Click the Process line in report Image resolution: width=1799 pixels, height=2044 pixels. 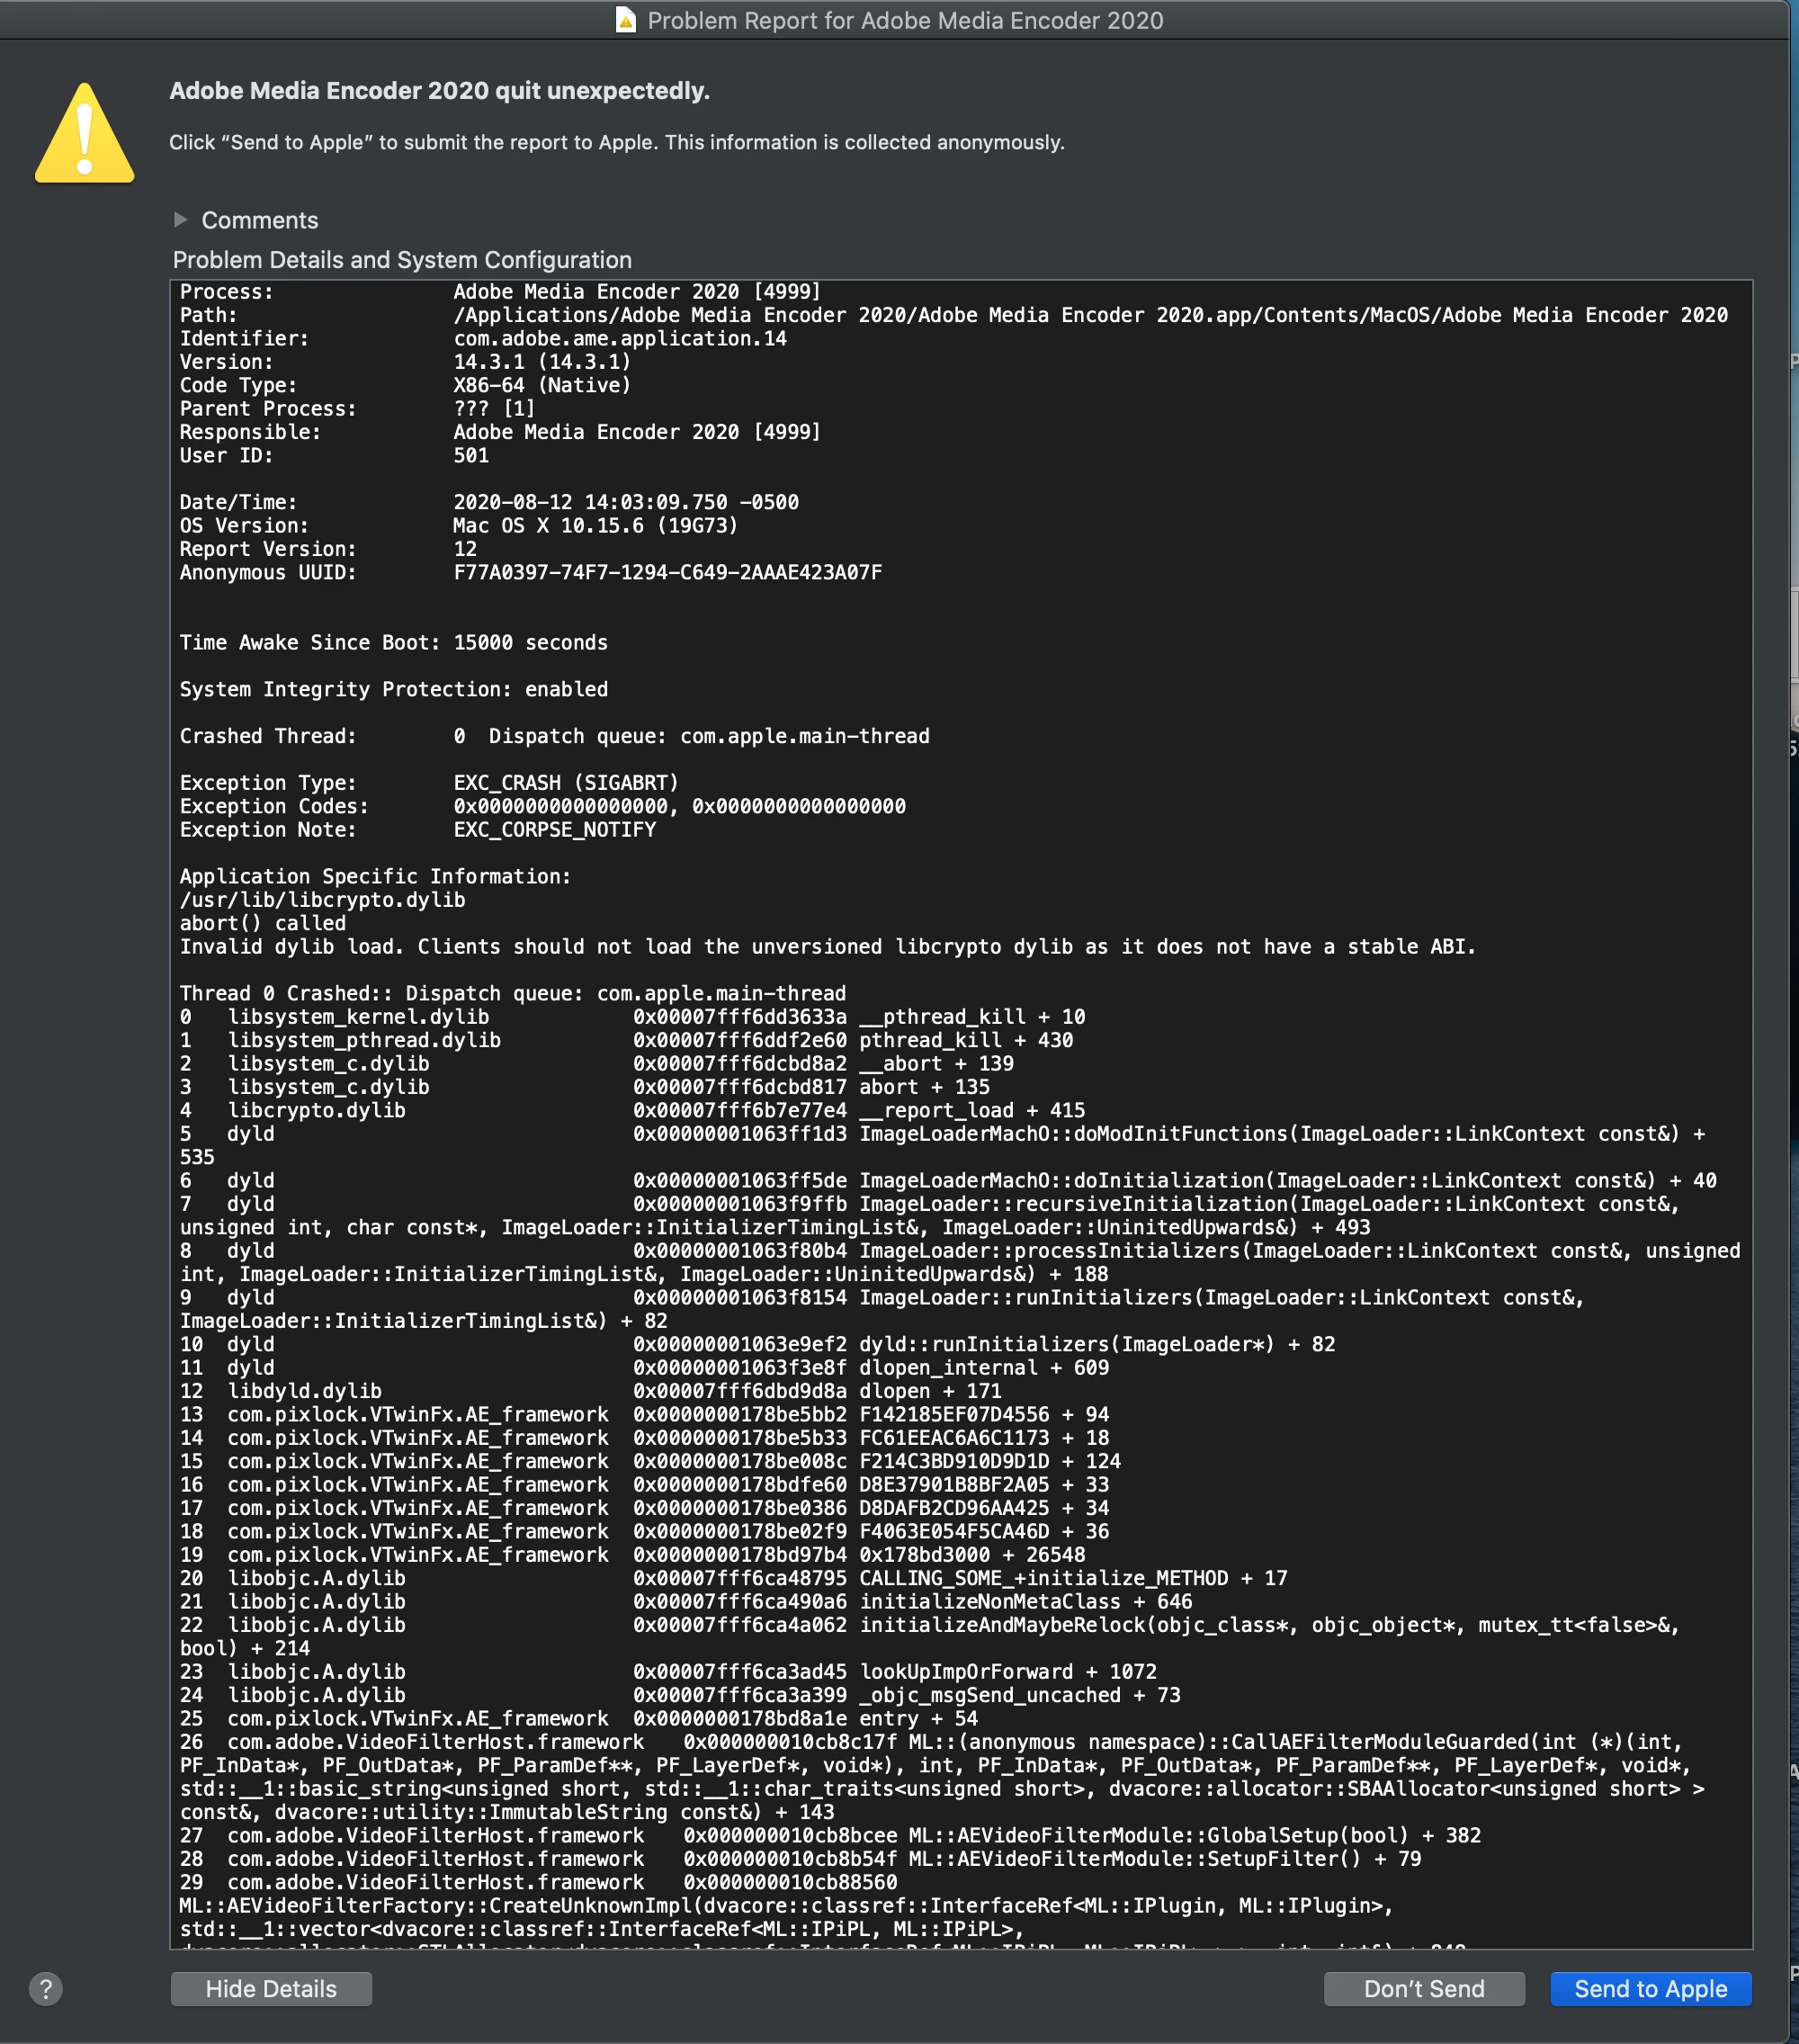[x=500, y=292]
